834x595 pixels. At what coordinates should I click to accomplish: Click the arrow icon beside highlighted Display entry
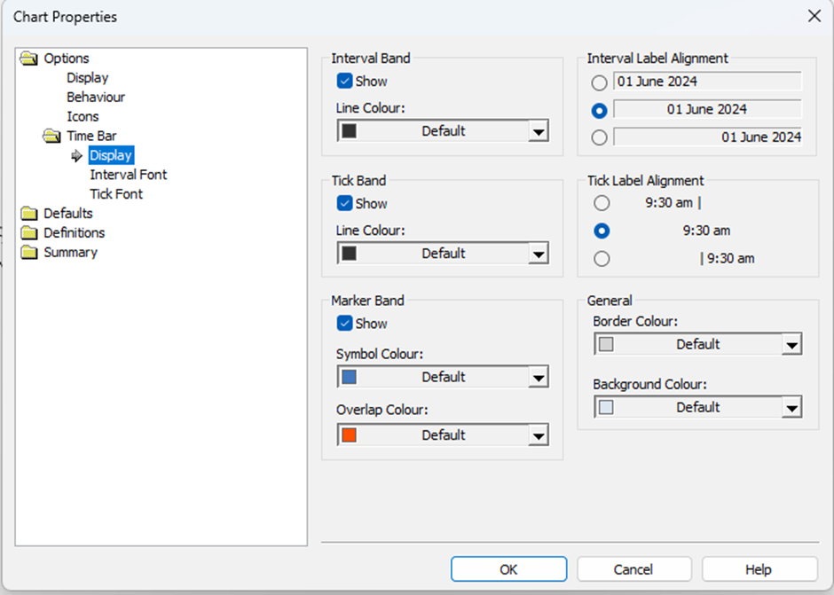click(78, 154)
